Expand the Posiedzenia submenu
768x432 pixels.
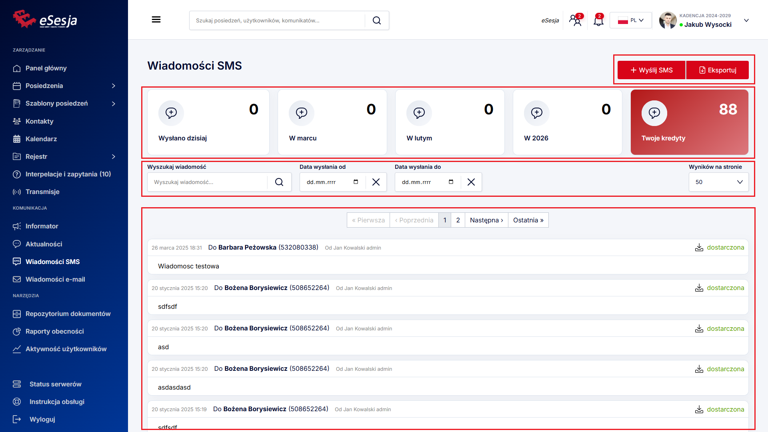[113, 86]
